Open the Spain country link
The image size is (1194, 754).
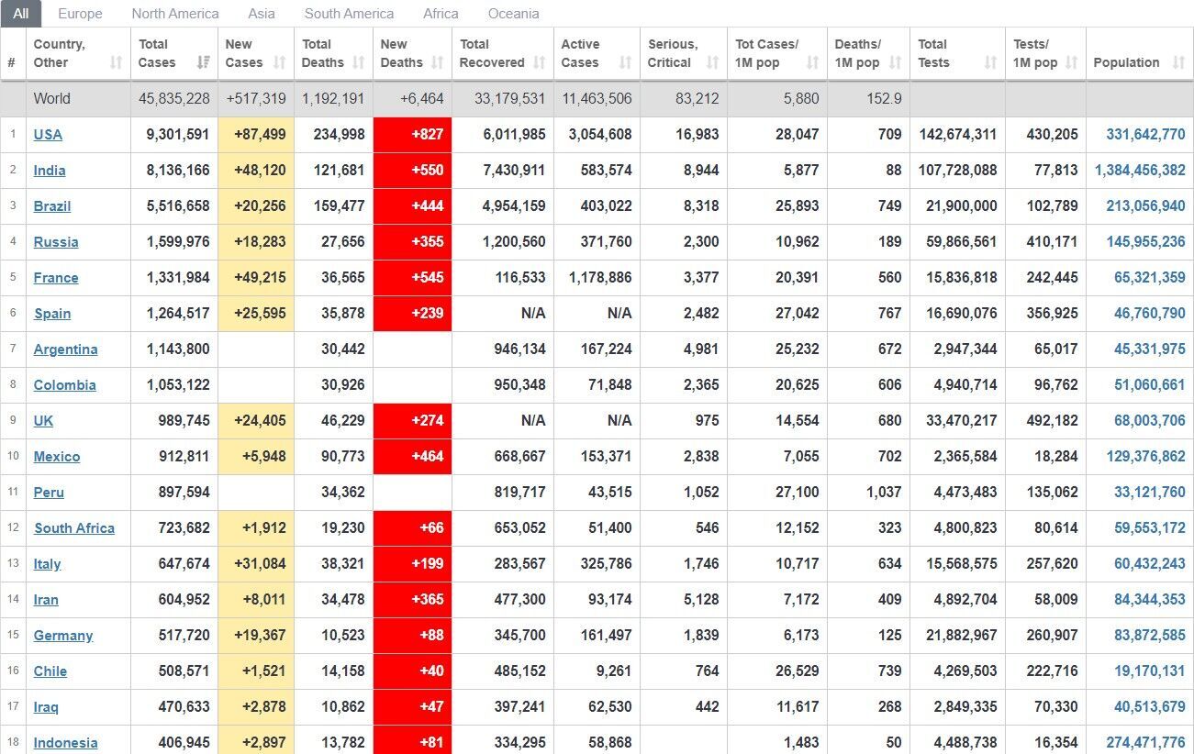[52, 314]
